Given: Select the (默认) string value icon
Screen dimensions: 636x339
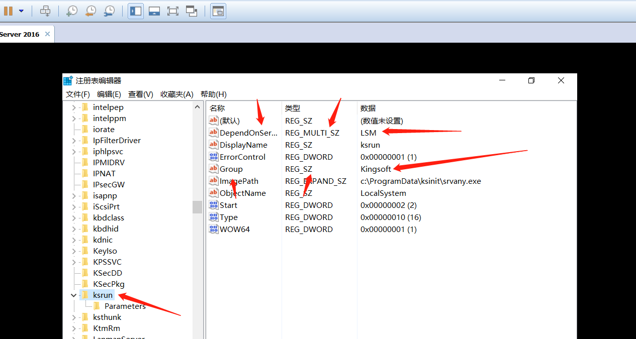Looking at the screenshot, I should click(214, 121).
